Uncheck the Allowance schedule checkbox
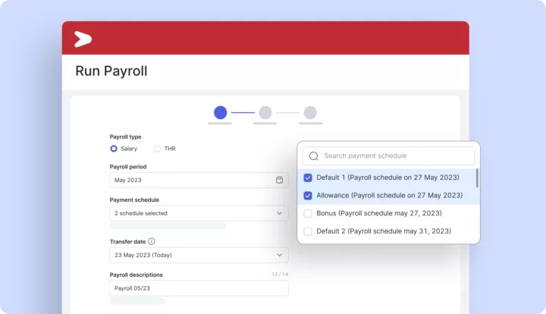 [308, 196]
